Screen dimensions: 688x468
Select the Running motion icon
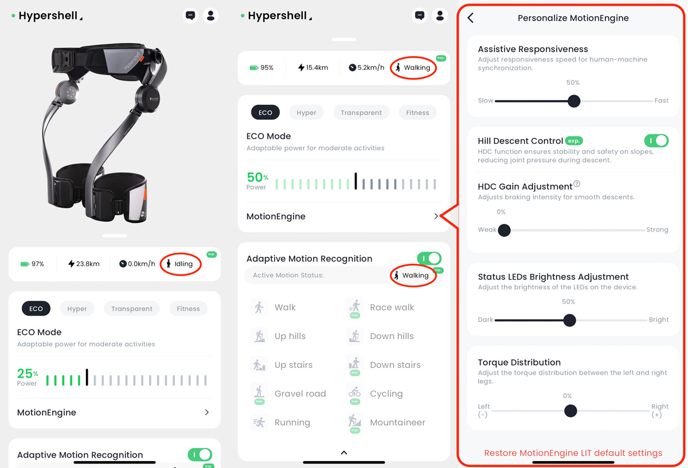(260, 423)
